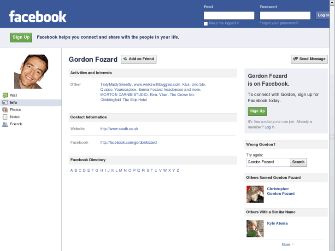Open the Uncrate interest link
335x251 pixels.
[198, 84]
